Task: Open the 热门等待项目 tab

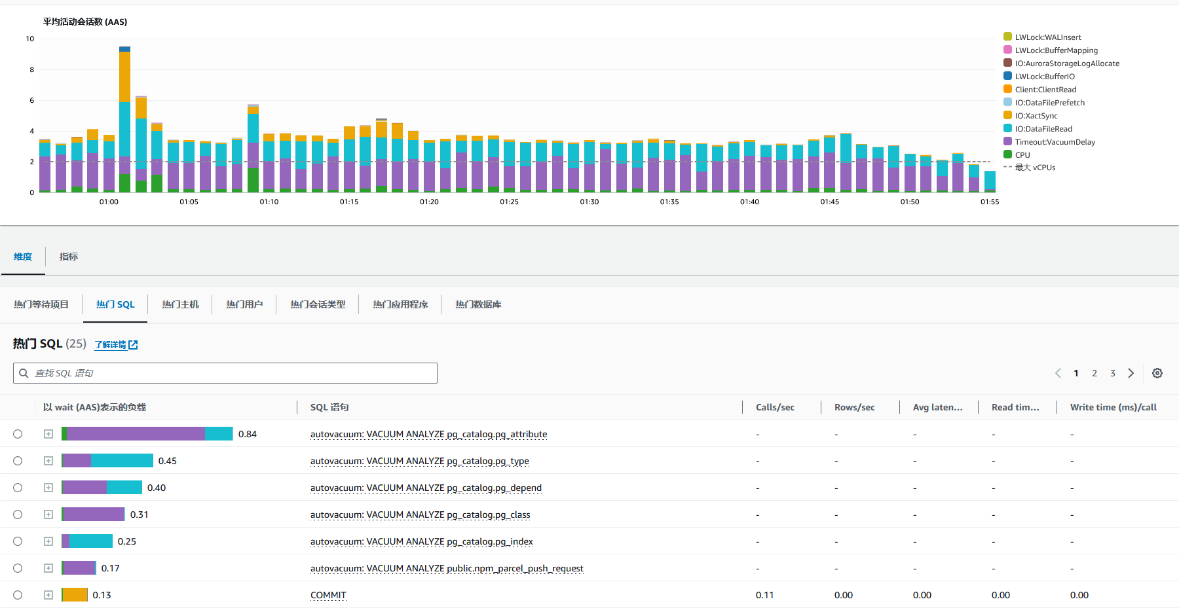Action: point(41,304)
